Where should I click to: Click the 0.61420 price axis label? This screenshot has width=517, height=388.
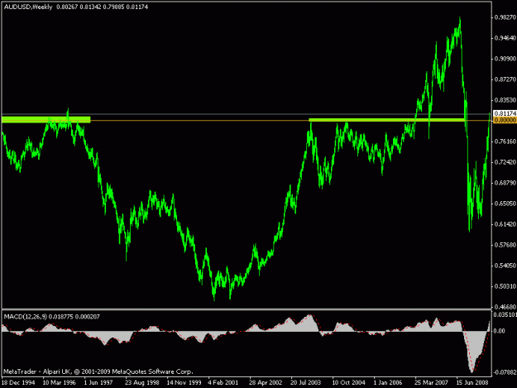tap(505, 224)
